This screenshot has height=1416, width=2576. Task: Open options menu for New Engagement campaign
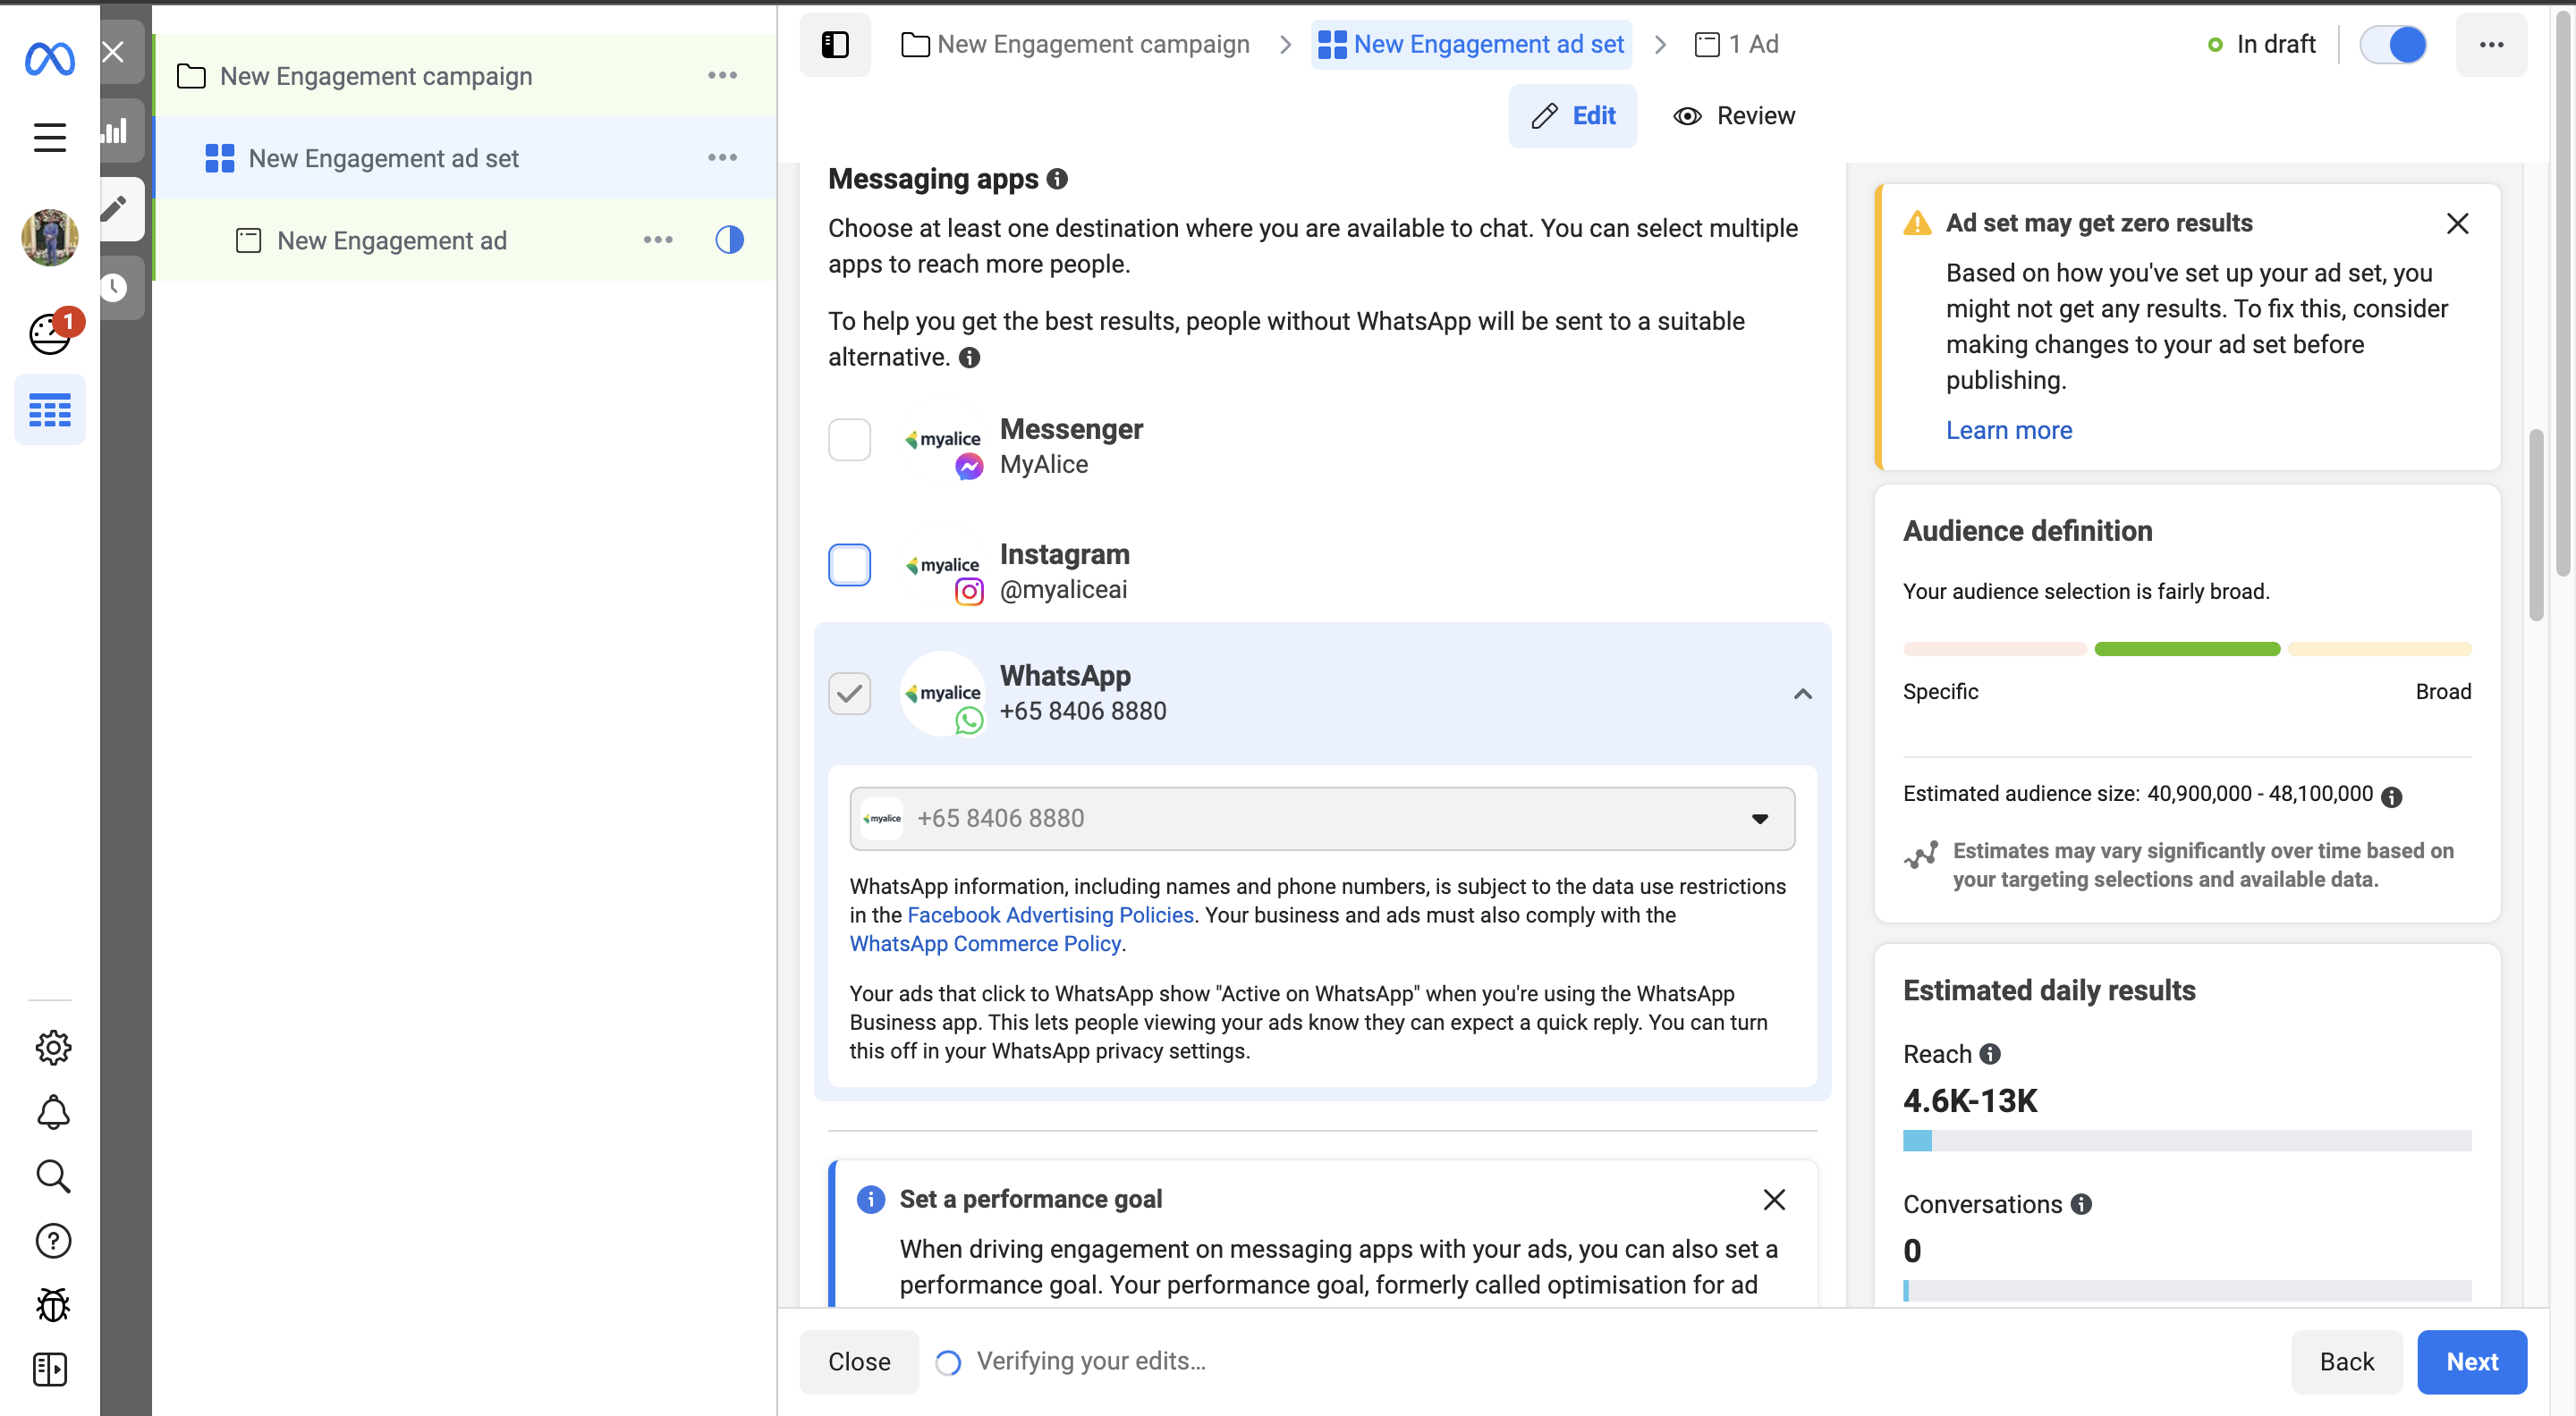tap(722, 76)
